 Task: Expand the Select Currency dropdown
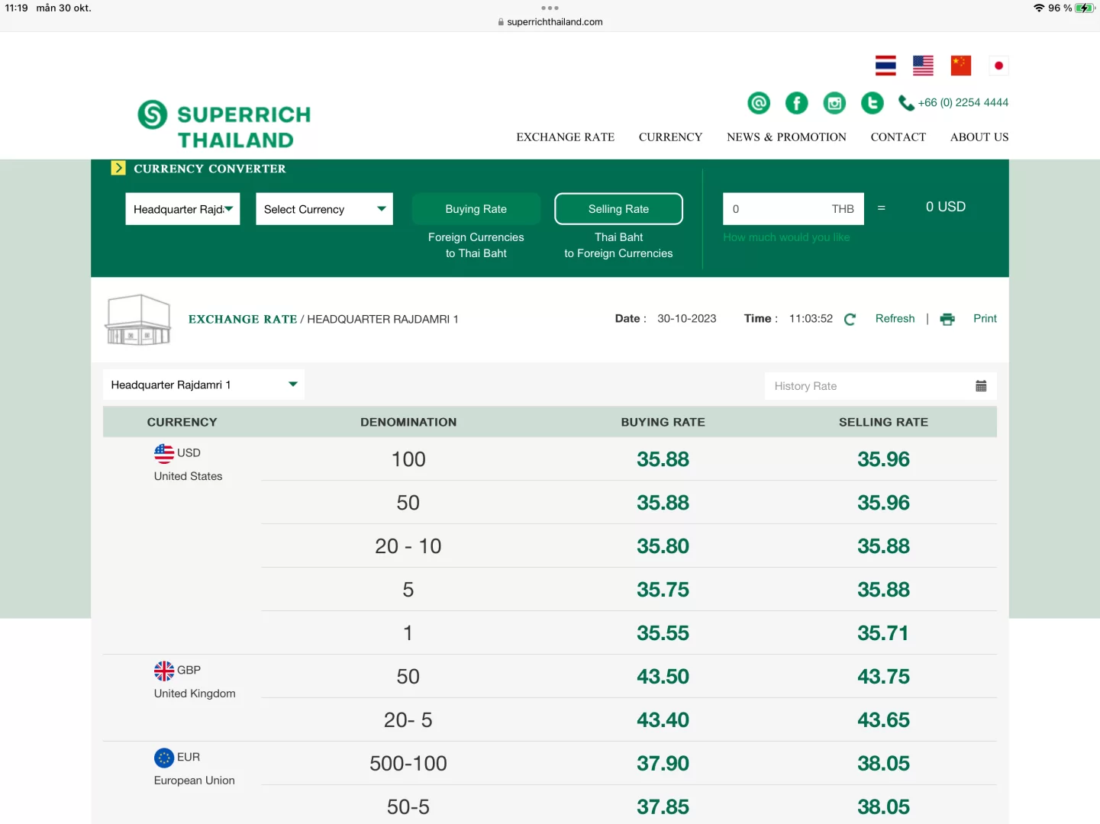click(x=324, y=209)
